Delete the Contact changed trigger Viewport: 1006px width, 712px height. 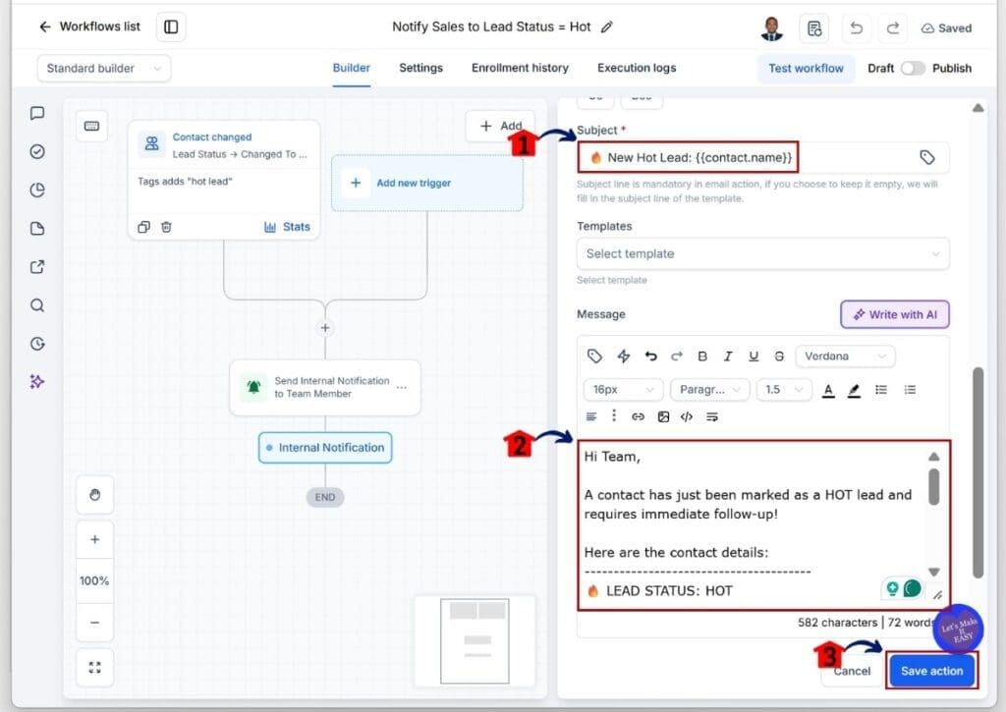click(166, 227)
